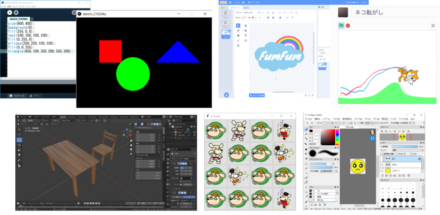Image resolution: width=440 pixels, height=215 pixels.
Task: Select the Pen brush tool in FireAlpaca toolbar
Action: [x=306, y=129]
